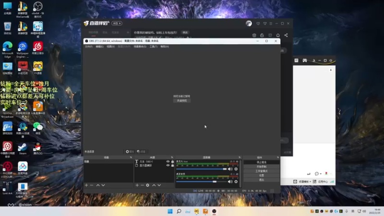Viewport: 384px width, 216px height.
Task: Click the mode pill beside the streaming companion logo
Action: tap(117, 23)
